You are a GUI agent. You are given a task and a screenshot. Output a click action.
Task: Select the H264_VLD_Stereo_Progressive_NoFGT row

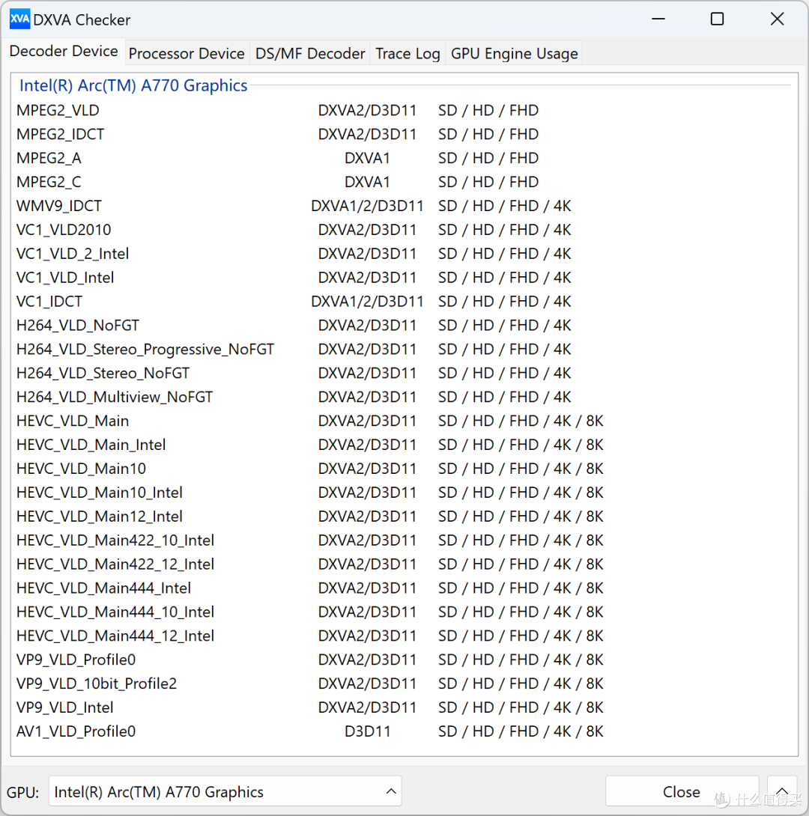(x=404, y=350)
